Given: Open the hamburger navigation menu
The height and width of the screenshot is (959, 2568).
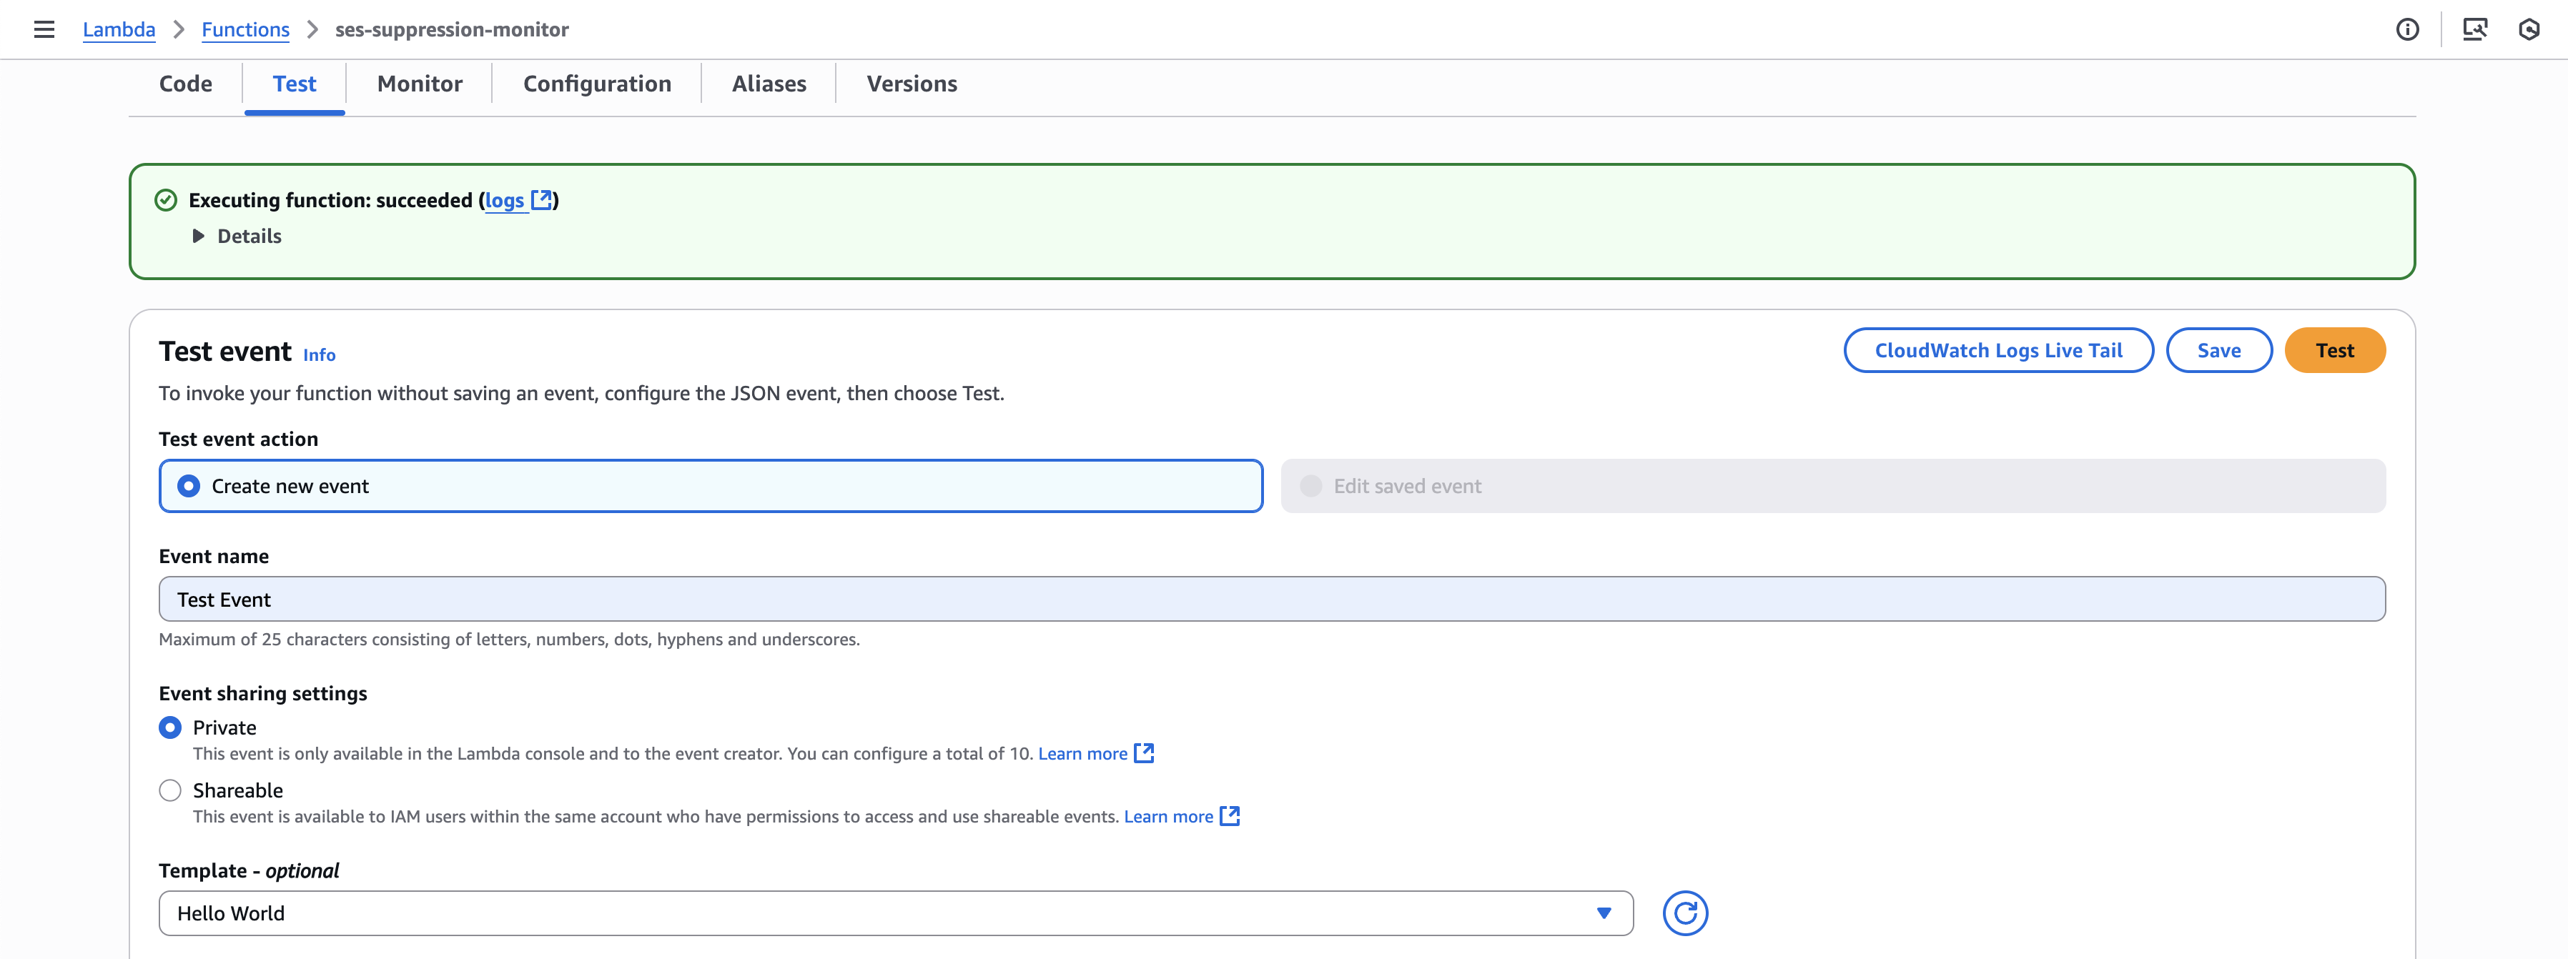Looking at the screenshot, I should pyautogui.click(x=44, y=29).
